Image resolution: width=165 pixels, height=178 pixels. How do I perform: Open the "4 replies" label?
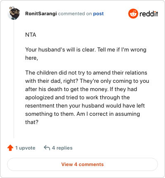click(x=62, y=148)
